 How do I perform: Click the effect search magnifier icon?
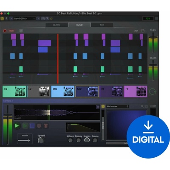click(142, 106)
